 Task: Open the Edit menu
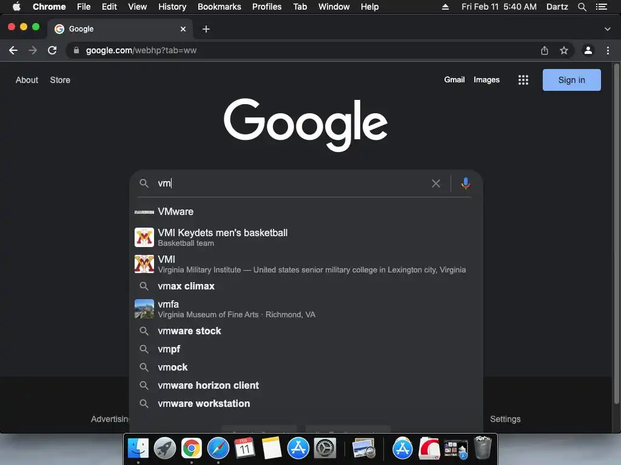tap(109, 7)
